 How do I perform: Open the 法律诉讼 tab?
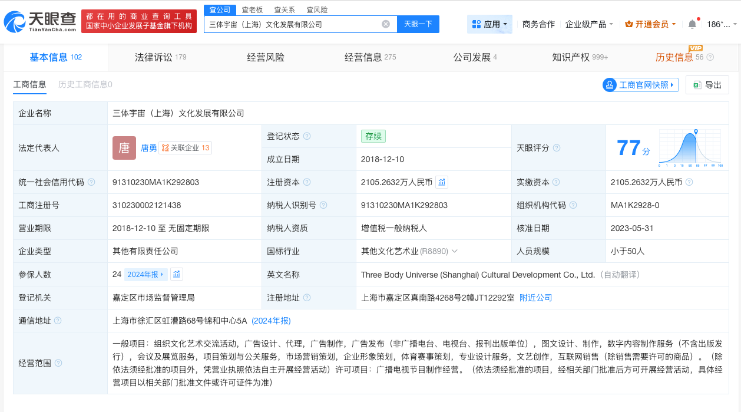[x=160, y=57]
